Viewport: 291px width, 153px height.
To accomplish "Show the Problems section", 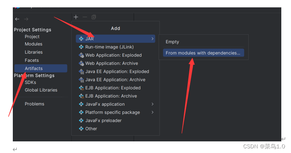I will pyautogui.click(x=35, y=104).
